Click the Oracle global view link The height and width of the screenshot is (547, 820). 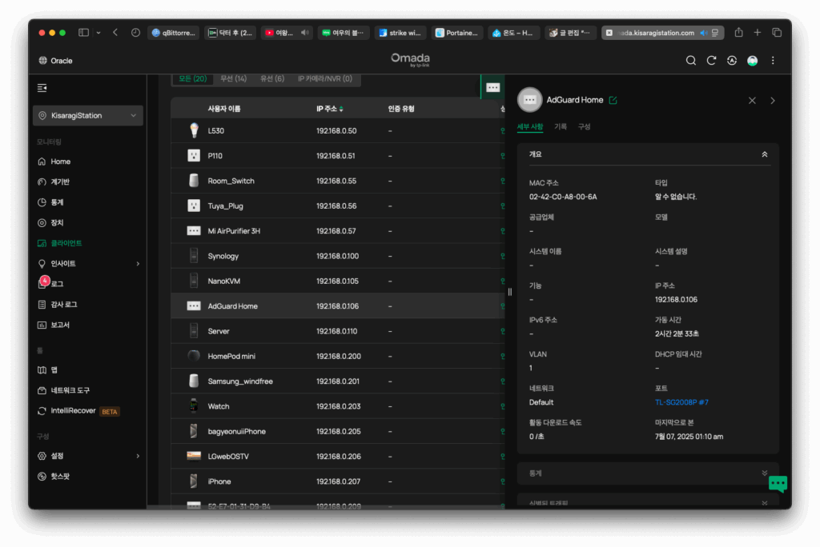[x=55, y=61]
